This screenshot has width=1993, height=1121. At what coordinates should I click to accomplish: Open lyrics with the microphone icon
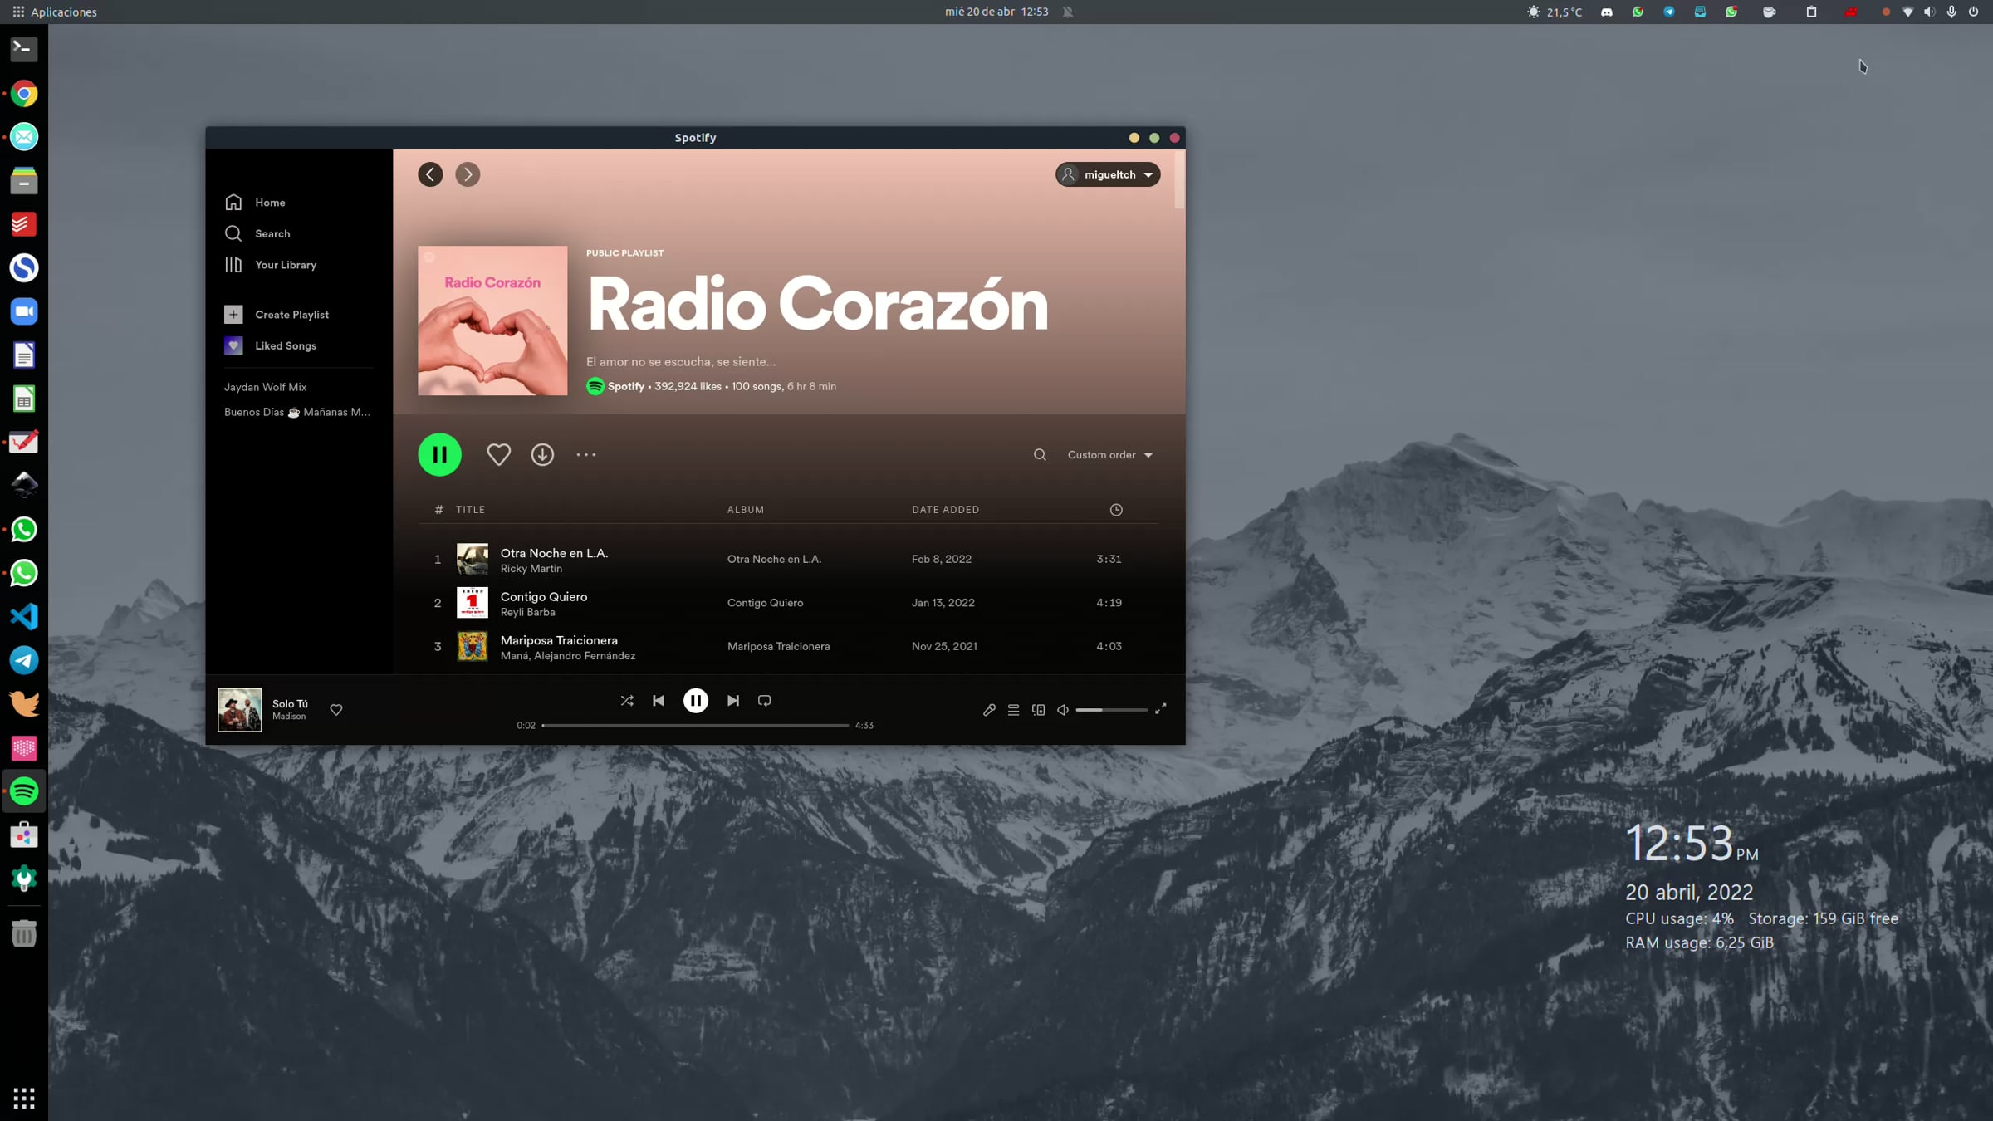pyautogui.click(x=989, y=710)
